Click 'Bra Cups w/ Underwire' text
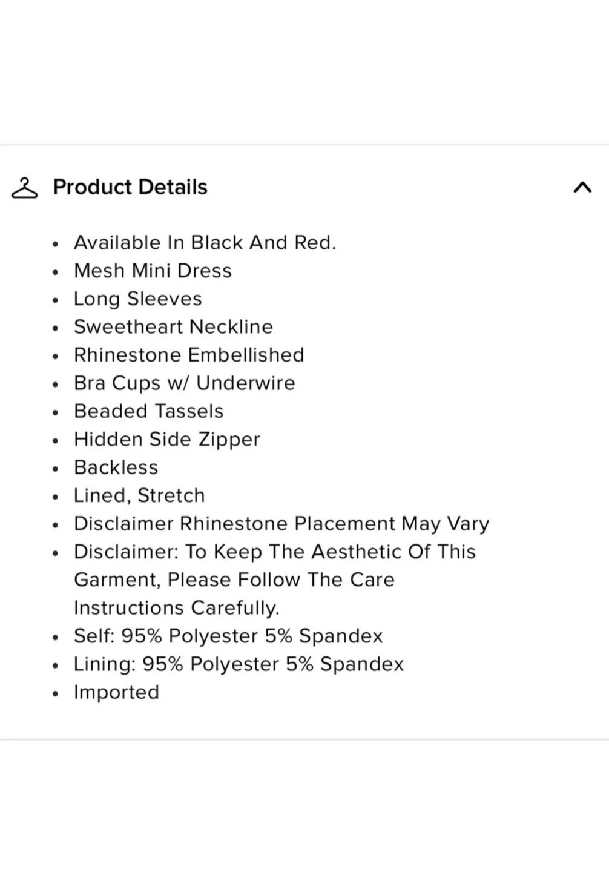 pyautogui.click(x=185, y=383)
